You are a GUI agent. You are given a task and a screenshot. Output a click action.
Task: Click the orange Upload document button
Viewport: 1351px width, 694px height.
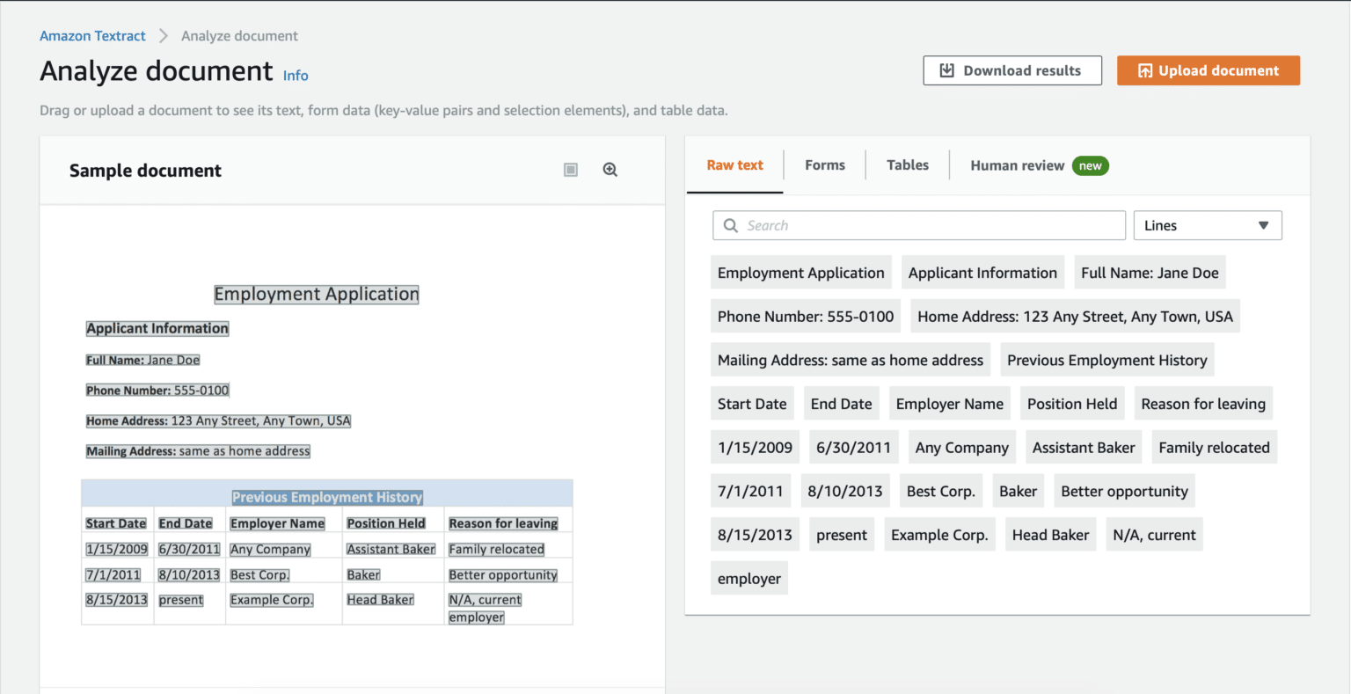[x=1209, y=69]
